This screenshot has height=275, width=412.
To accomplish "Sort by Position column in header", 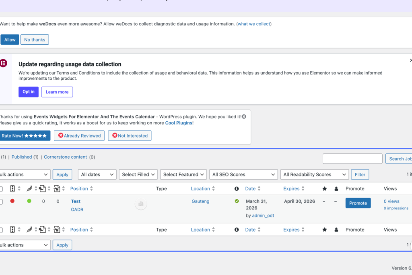I will (79, 189).
